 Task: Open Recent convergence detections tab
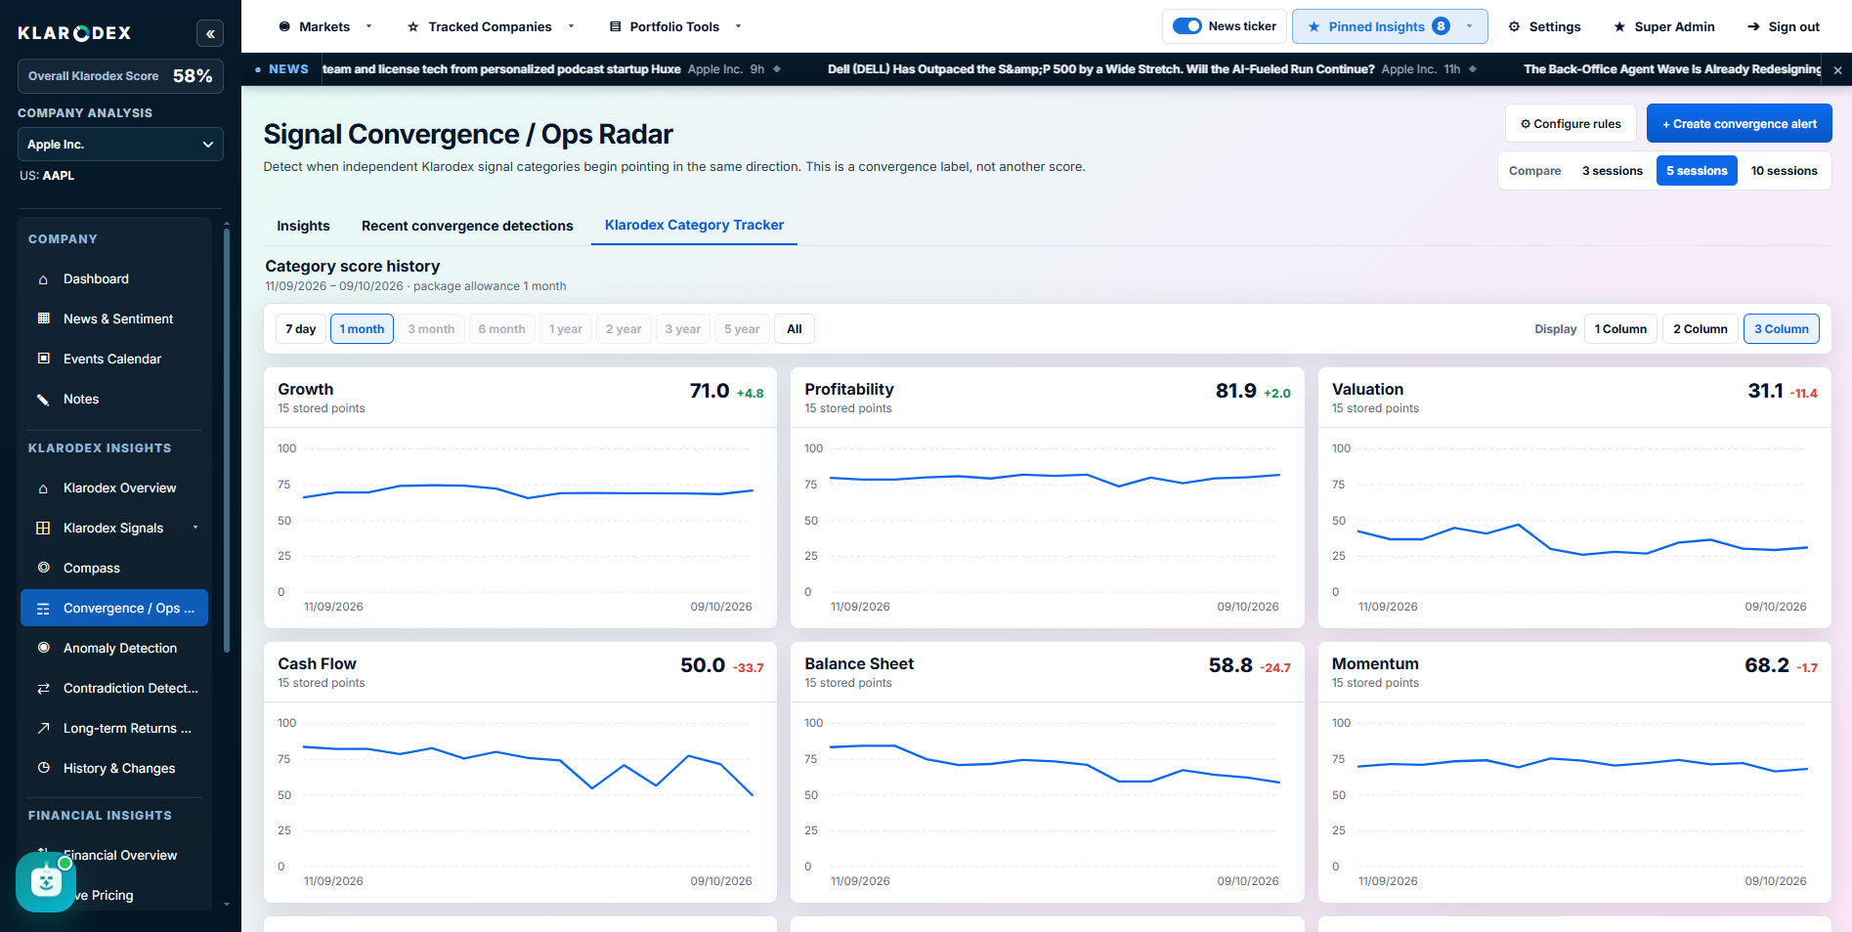[x=467, y=226]
